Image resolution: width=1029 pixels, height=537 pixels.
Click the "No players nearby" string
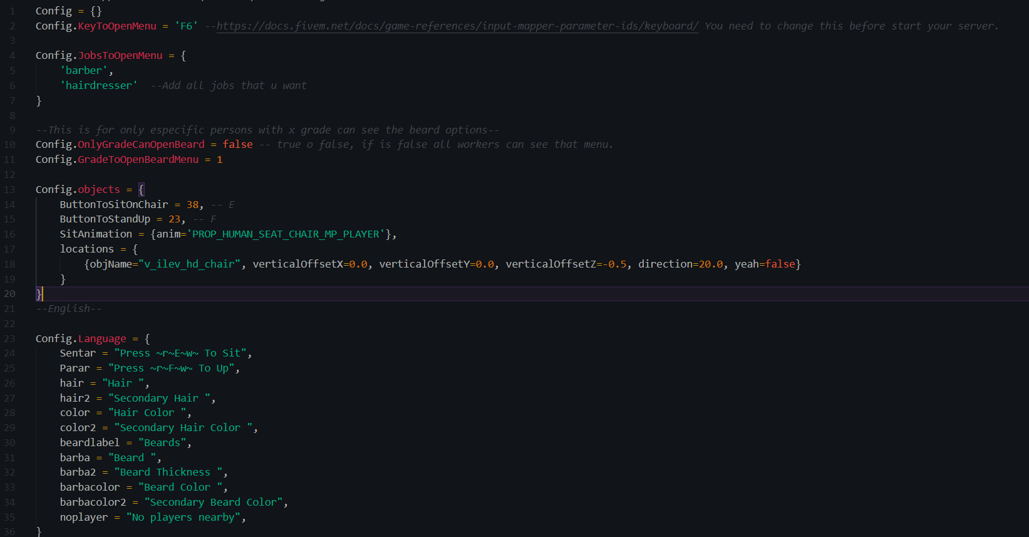pyautogui.click(x=183, y=518)
